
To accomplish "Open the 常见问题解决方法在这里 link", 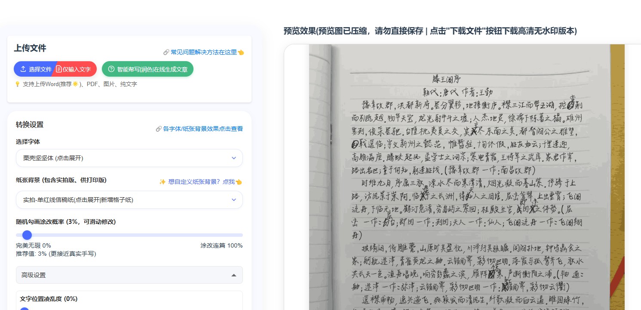I will [204, 52].
